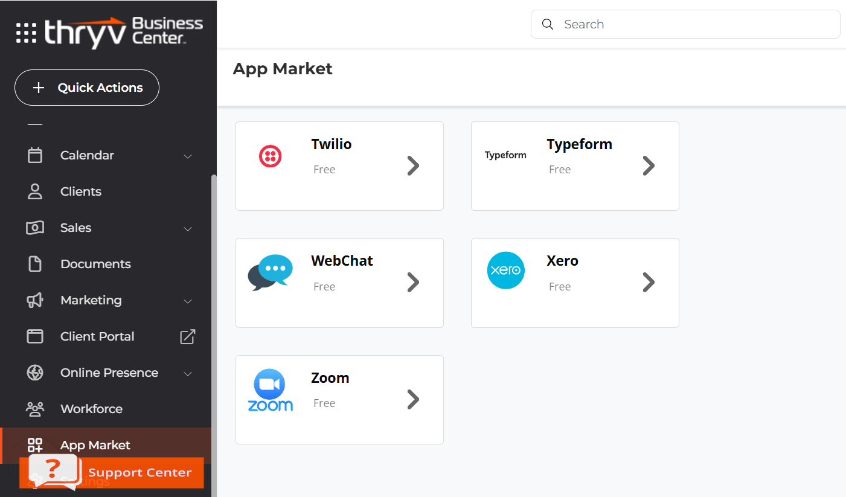Image resolution: width=846 pixels, height=497 pixels.
Task: Click the Twilio app title
Action: 332,144
